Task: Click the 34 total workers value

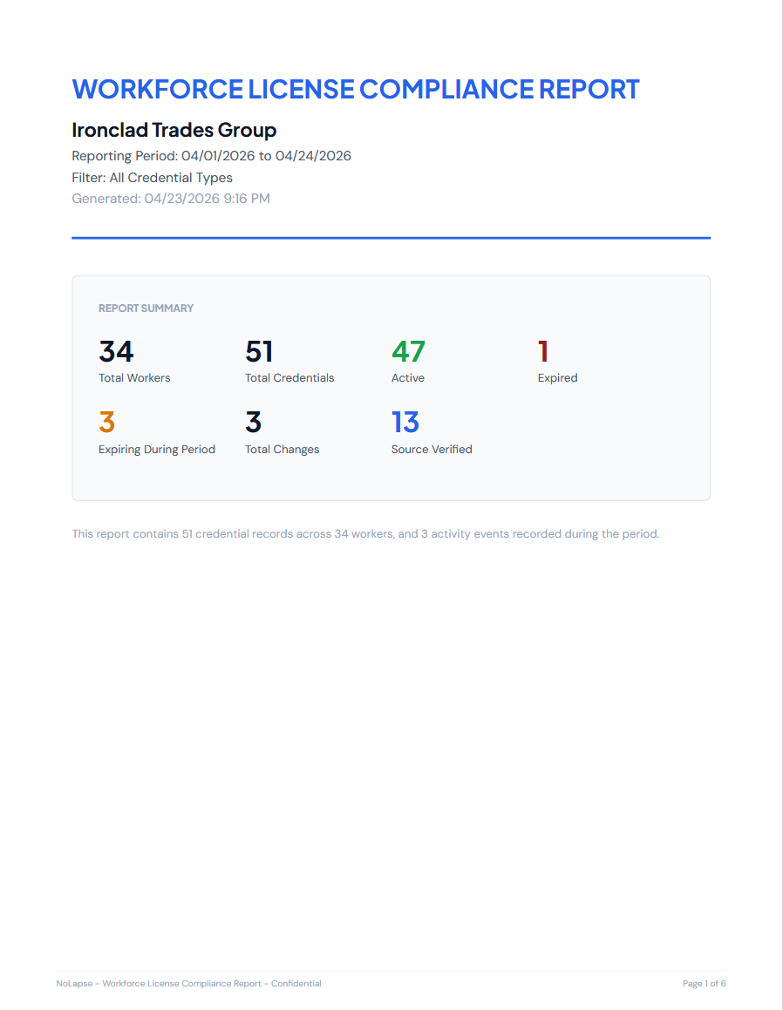Action: tap(116, 352)
